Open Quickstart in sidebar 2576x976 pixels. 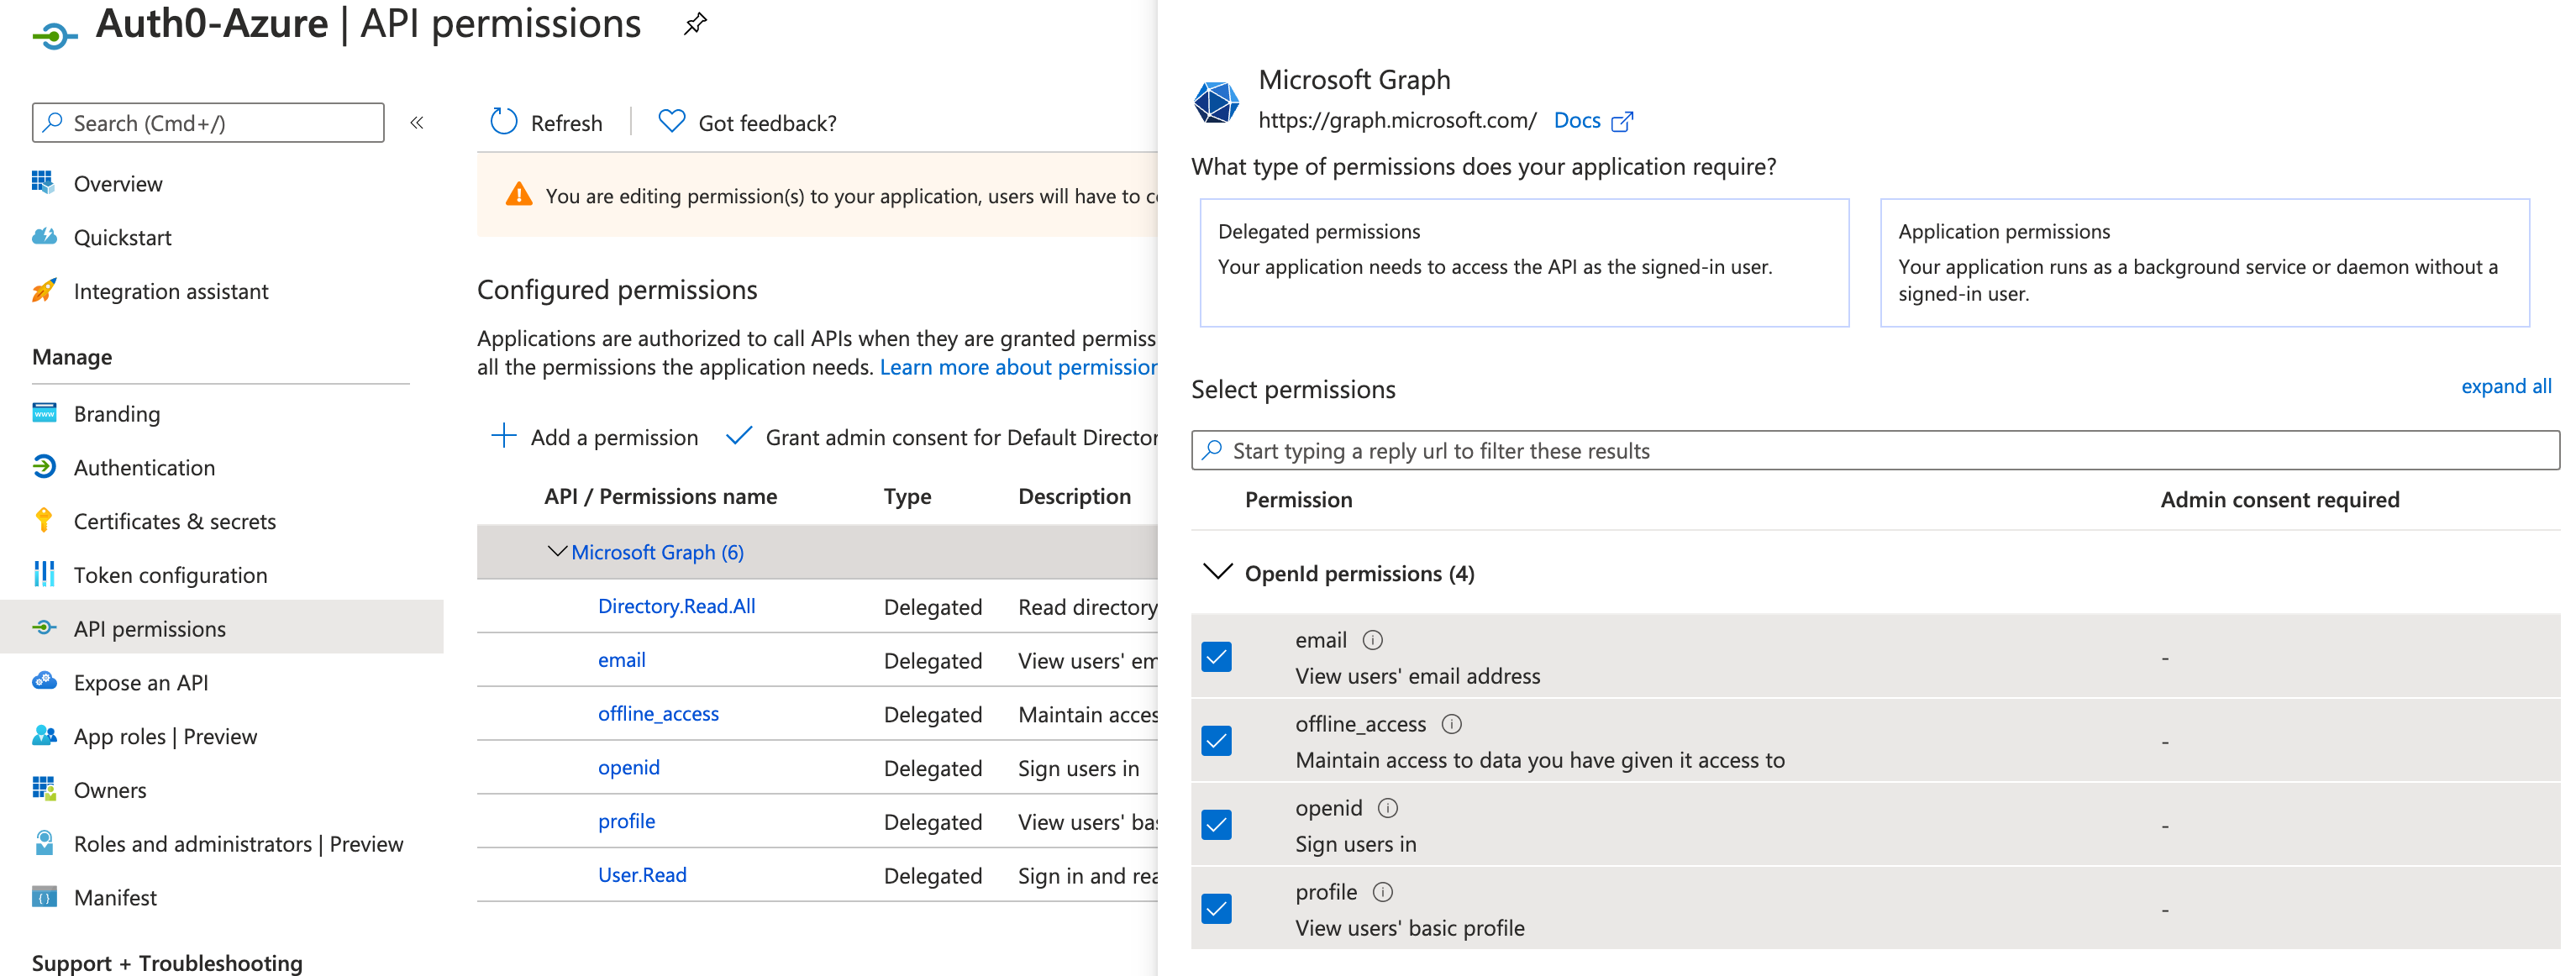[x=123, y=237]
